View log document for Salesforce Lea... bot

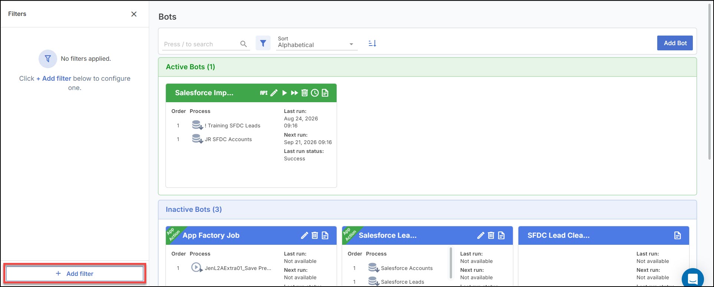[x=501, y=236]
